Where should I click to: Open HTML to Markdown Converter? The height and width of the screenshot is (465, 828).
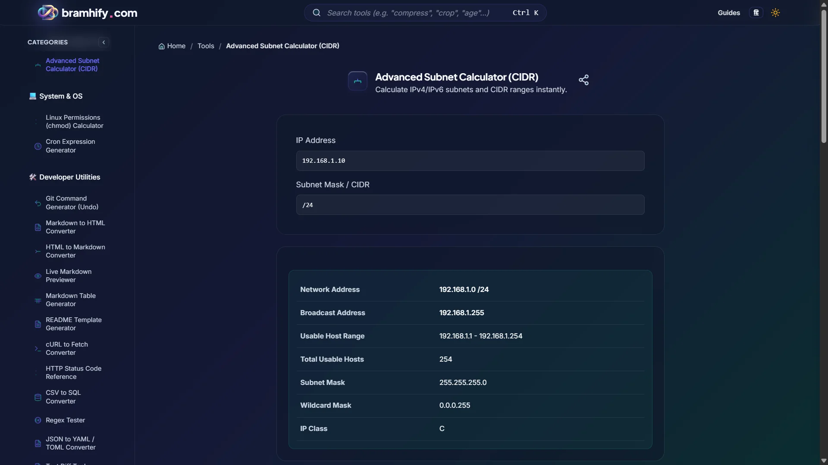click(75, 251)
